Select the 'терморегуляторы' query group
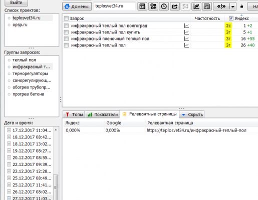The width and height of the screenshot is (258, 200). click(x=30, y=73)
